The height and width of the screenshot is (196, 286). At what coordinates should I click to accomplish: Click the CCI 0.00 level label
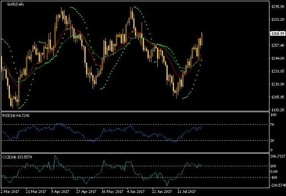(x=274, y=172)
